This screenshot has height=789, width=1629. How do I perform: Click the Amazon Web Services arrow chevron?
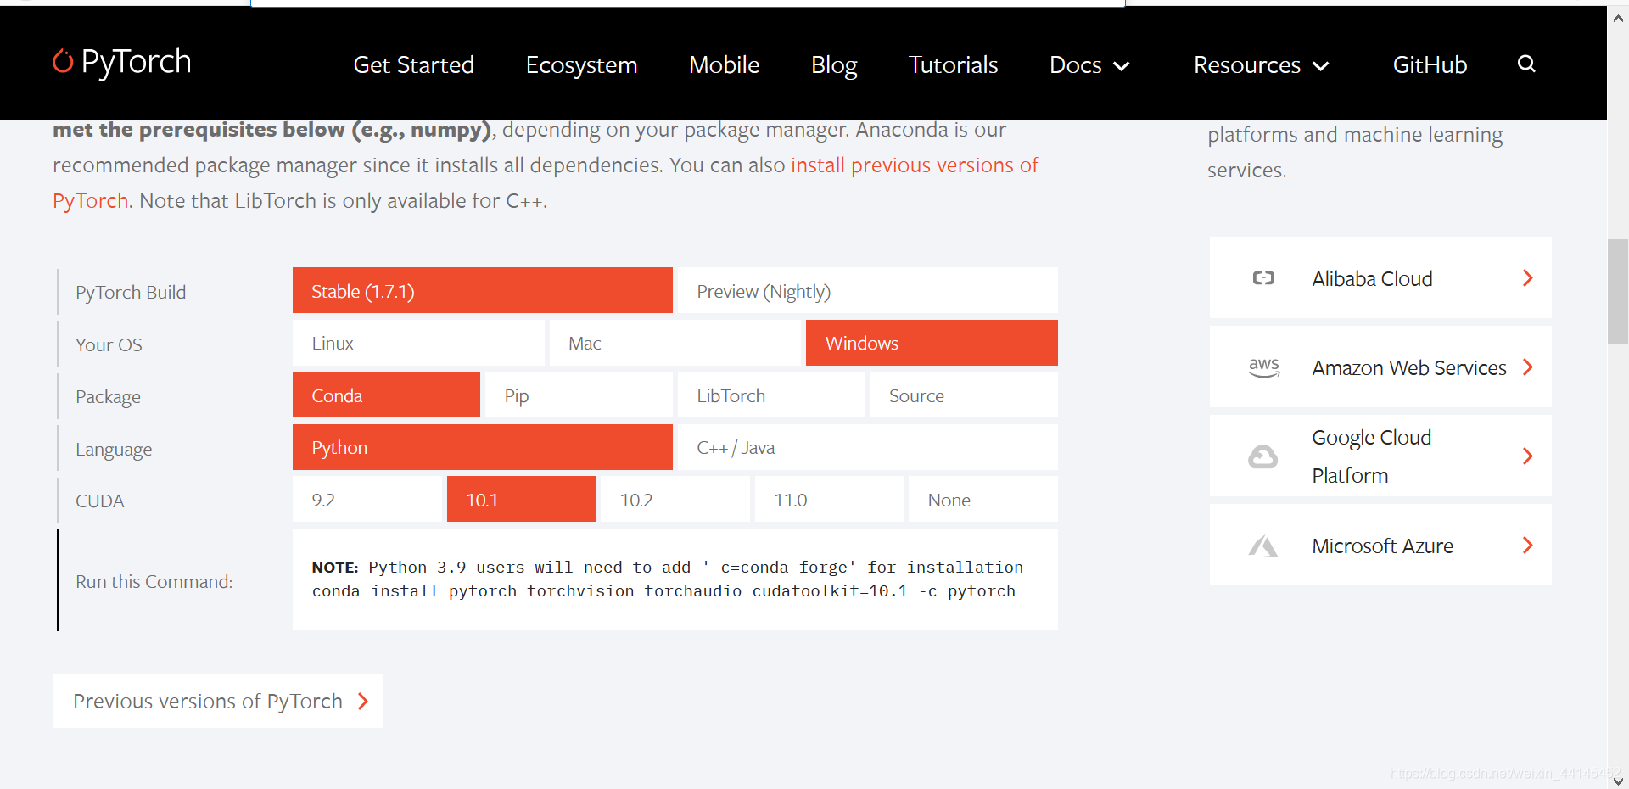click(x=1528, y=367)
